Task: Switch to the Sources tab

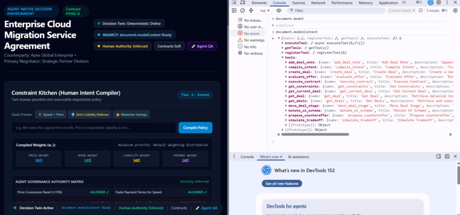Action: pyautogui.click(x=298, y=3)
